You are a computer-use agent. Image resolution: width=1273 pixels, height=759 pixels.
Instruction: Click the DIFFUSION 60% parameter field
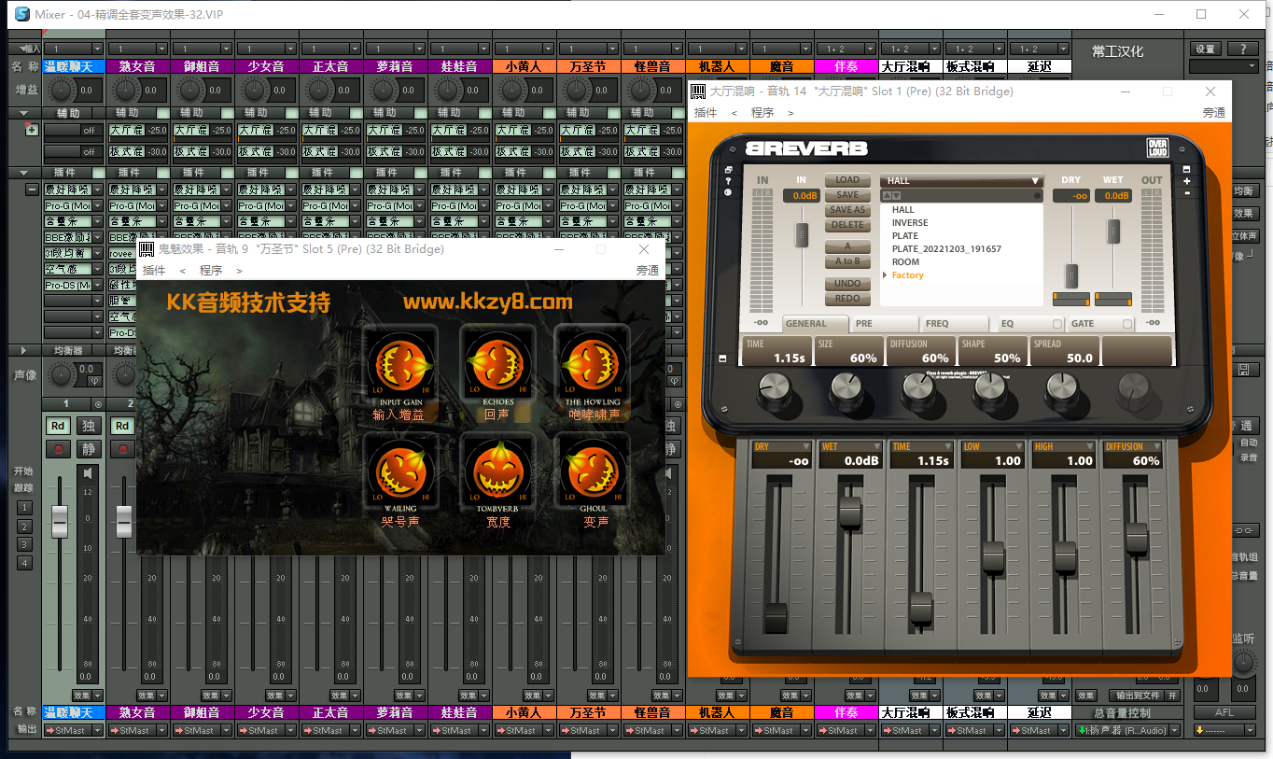(919, 351)
